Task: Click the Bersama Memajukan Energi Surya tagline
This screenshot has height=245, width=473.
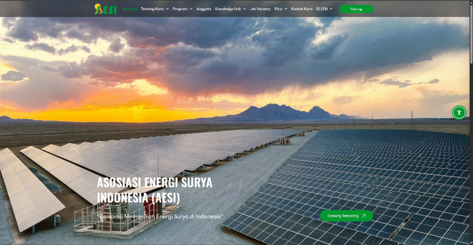Action: click(x=160, y=216)
